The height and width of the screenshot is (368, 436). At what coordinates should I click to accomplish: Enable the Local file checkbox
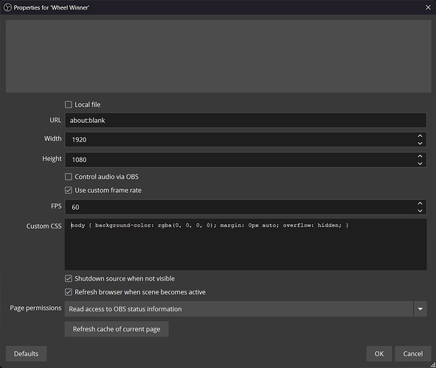(x=69, y=105)
